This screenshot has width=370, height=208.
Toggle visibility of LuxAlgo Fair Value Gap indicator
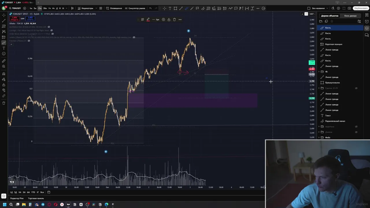click(51, 30)
